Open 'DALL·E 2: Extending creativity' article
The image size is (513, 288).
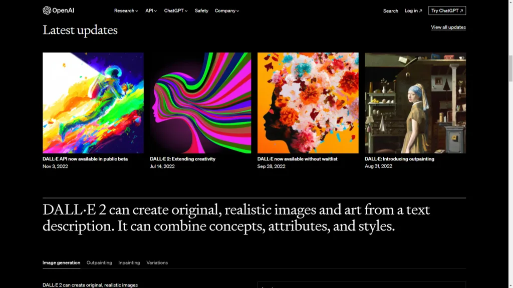tap(182, 159)
